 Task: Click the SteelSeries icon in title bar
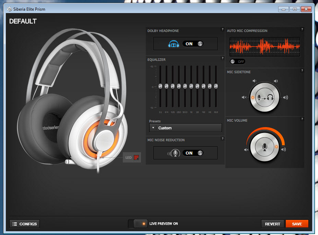pyautogui.click(x=9, y=9)
